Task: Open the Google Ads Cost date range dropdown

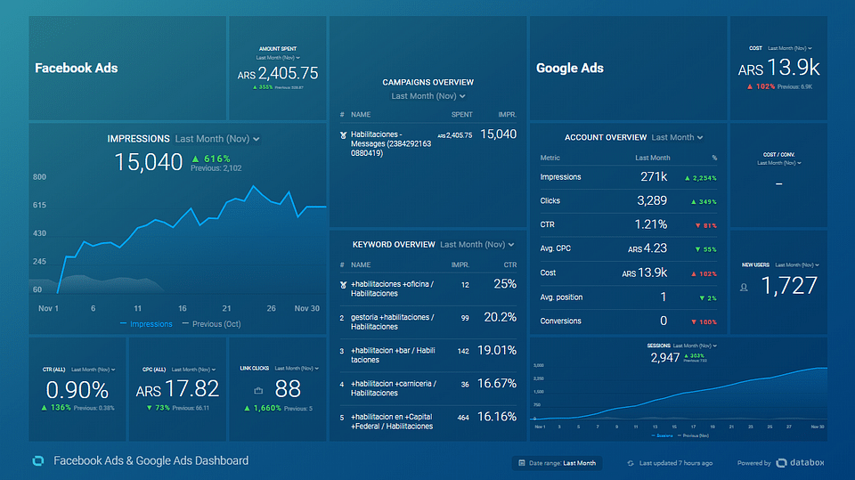Action: click(x=790, y=48)
